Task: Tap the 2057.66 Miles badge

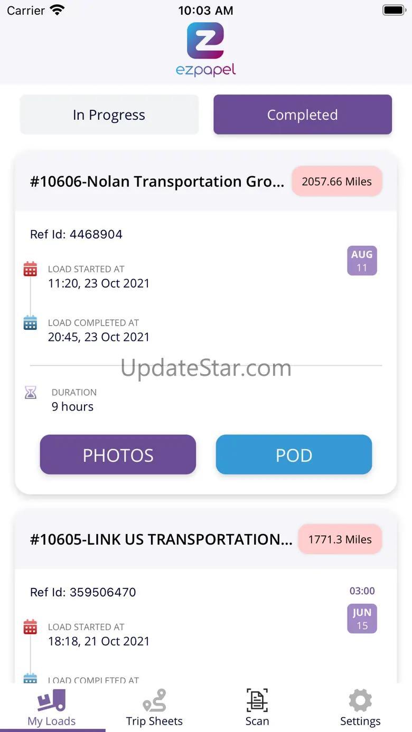Action: (x=337, y=182)
